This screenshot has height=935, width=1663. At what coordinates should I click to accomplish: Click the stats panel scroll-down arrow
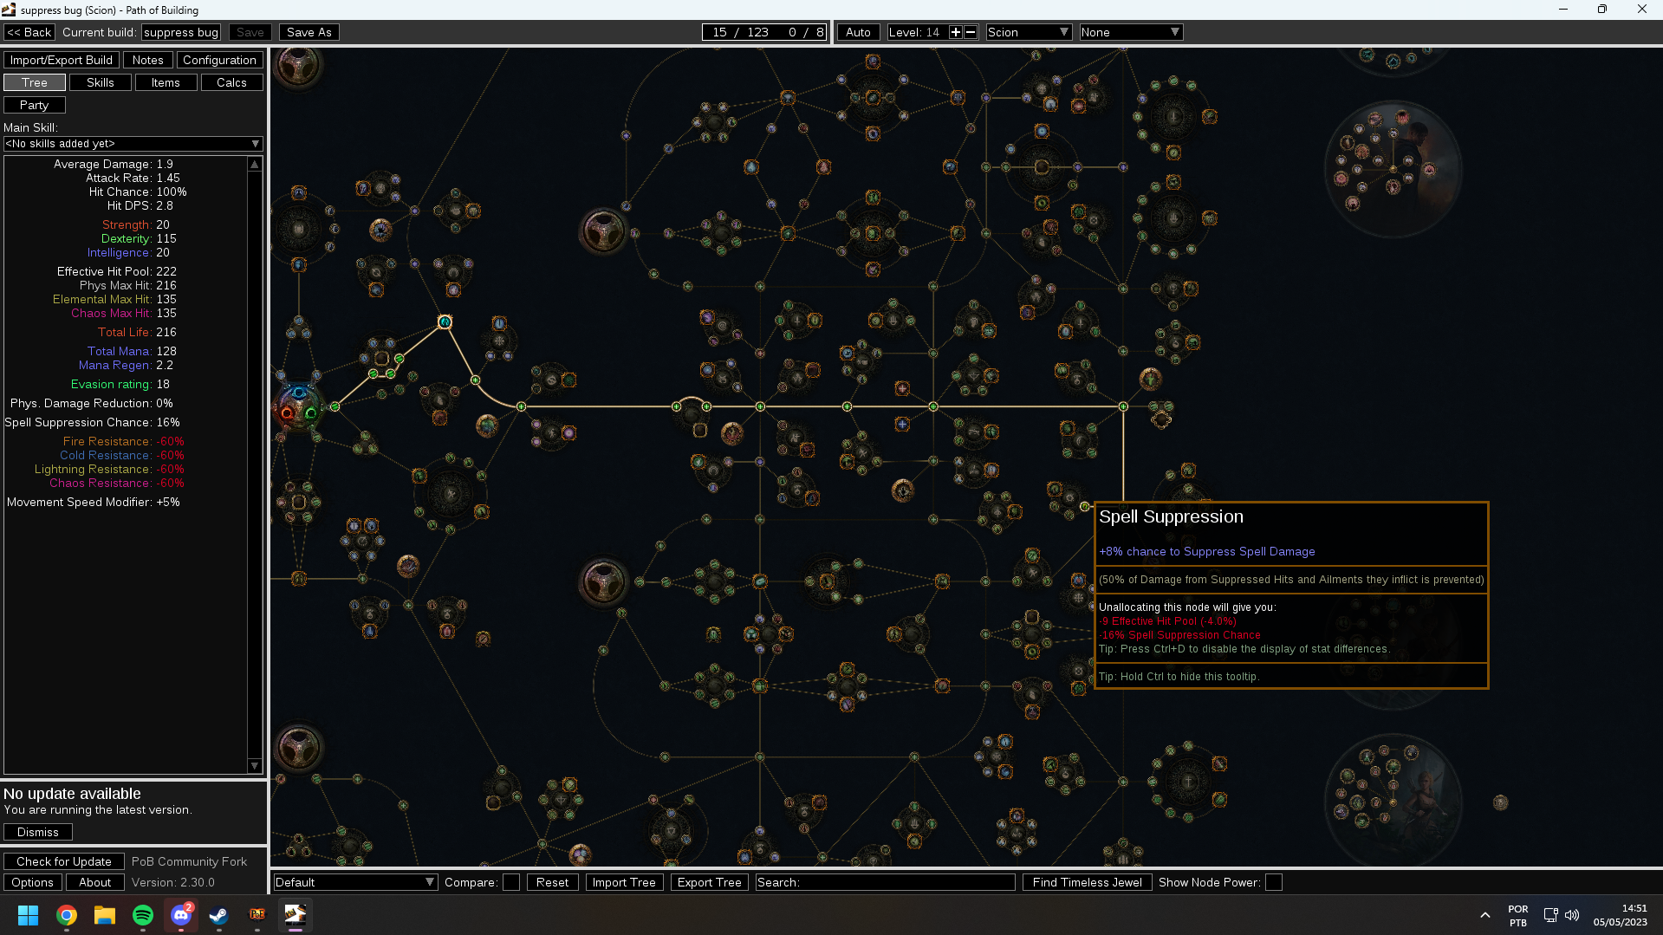click(x=255, y=766)
